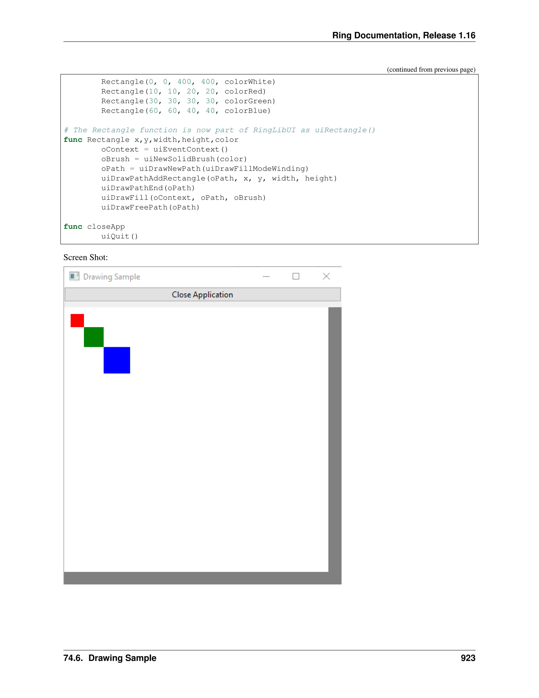
Task: Minimize the Drawing Sample window
Action: (266, 277)
